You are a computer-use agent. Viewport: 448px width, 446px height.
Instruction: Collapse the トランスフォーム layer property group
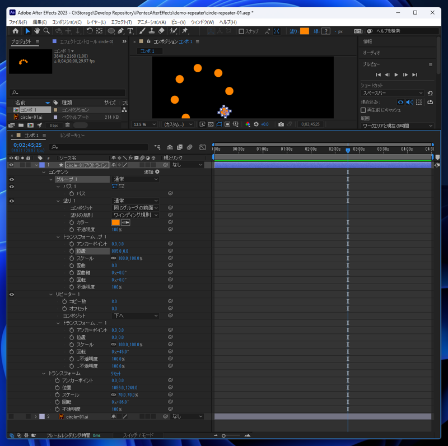coord(44,373)
